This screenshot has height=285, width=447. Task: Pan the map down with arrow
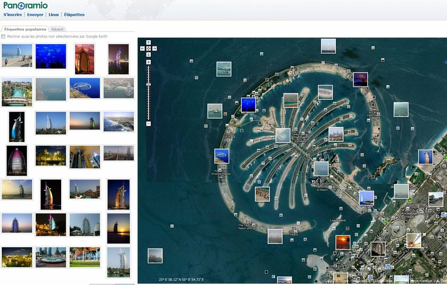tap(148, 54)
